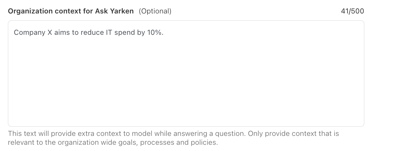Viewport: 394px width, 151px height.
Task: Click the "(Optional)" label text
Action: click(x=155, y=11)
